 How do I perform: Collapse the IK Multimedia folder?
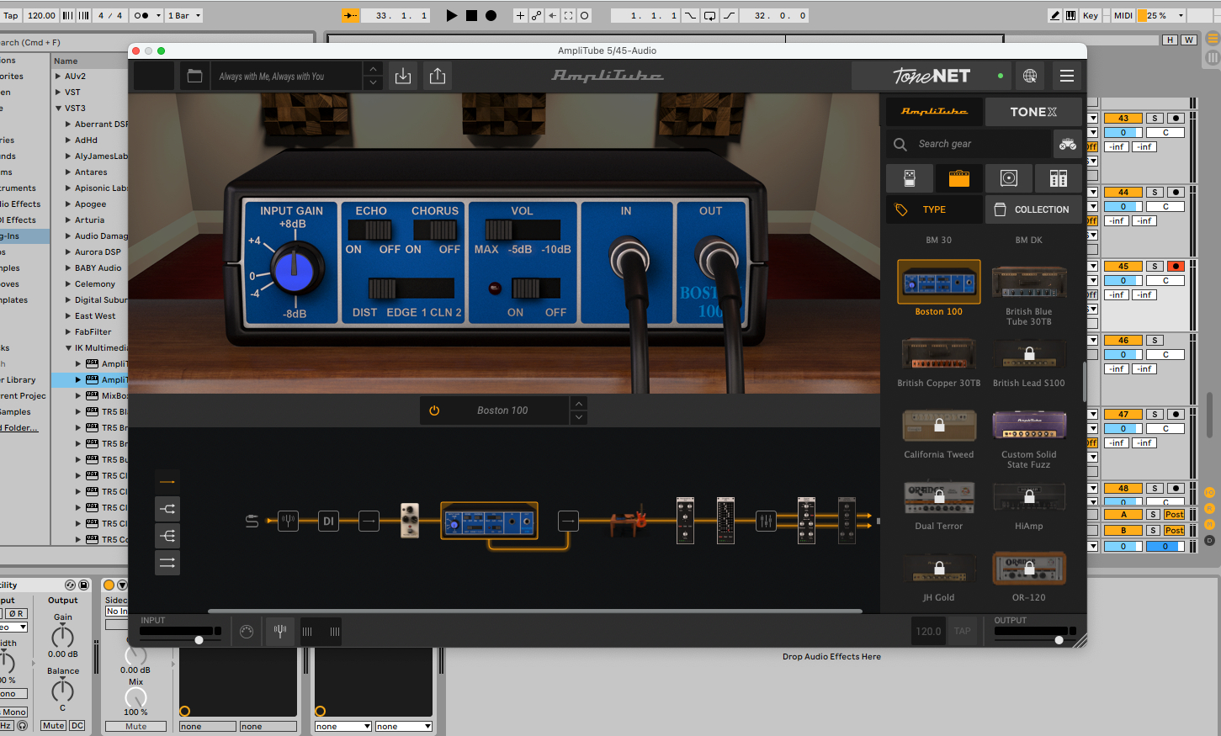click(x=68, y=347)
